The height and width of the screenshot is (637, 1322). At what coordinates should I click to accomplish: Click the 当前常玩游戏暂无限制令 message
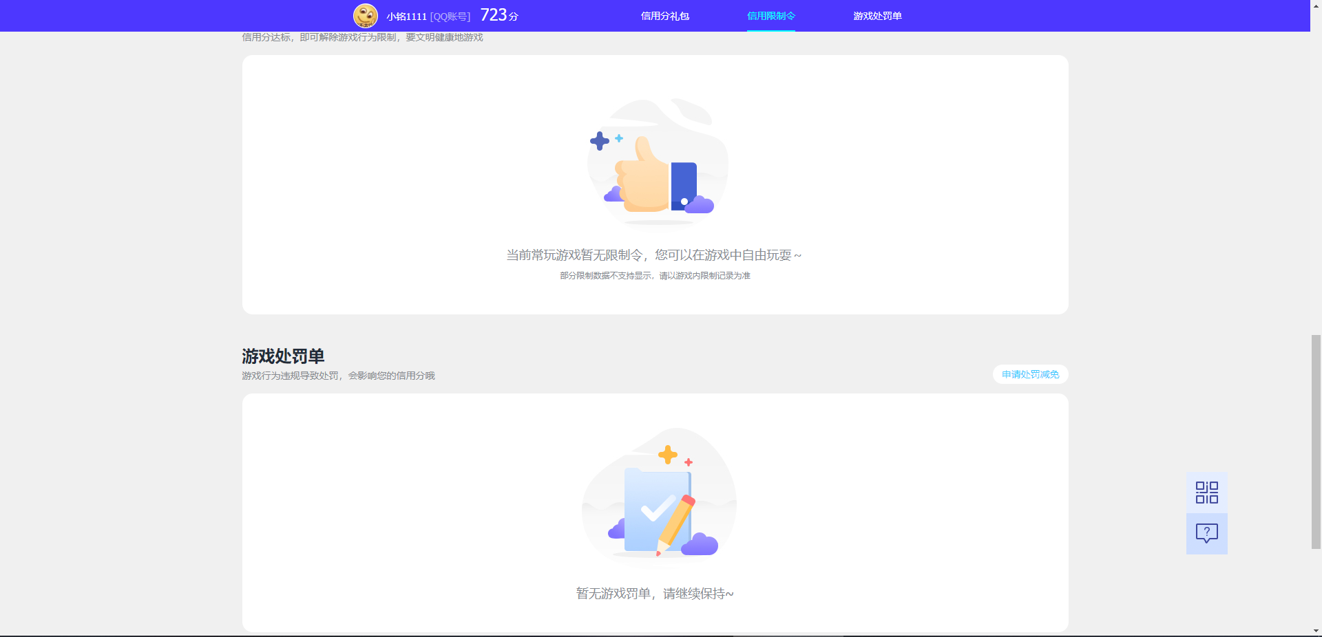point(653,255)
